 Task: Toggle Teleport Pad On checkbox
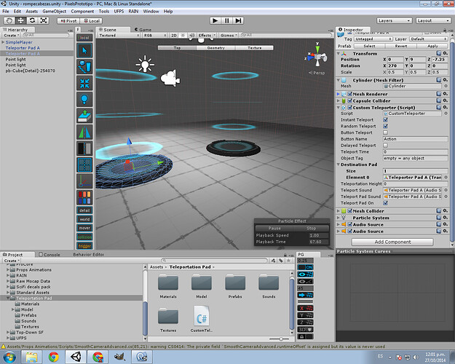click(385, 203)
